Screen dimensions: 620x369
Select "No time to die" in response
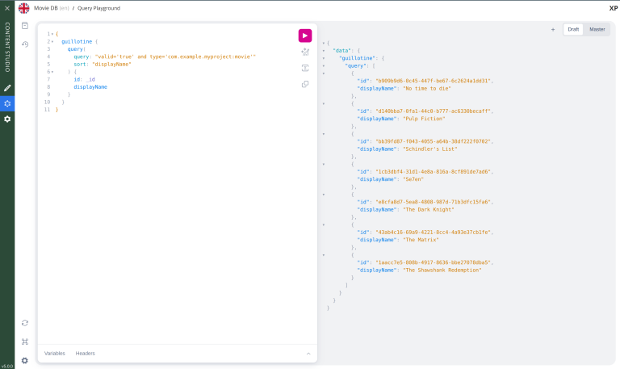coord(426,89)
